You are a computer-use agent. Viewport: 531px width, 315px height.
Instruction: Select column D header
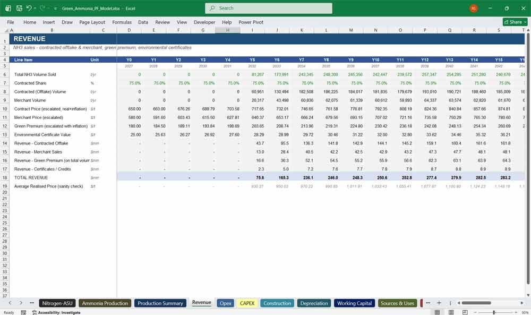pos(129,30)
